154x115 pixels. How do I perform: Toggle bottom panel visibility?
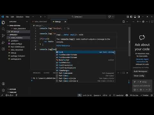click(x=135, y=17)
